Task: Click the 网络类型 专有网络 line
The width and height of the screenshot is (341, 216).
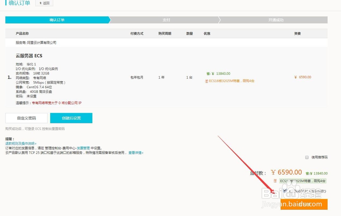Action: pos(31,78)
